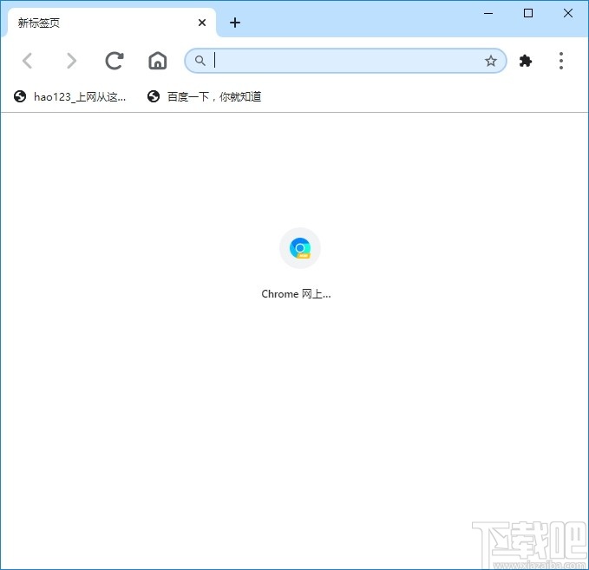This screenshot has width=589, height=570.
Task: Open hao123_上网从这... bookmark
Action: tap(70, 97)
